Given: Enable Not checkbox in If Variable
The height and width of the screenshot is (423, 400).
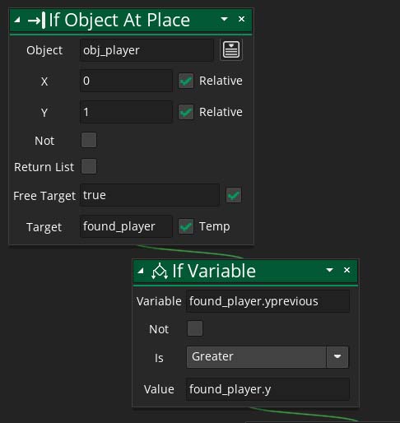Looking at the screenshot, I should point(195,328).
